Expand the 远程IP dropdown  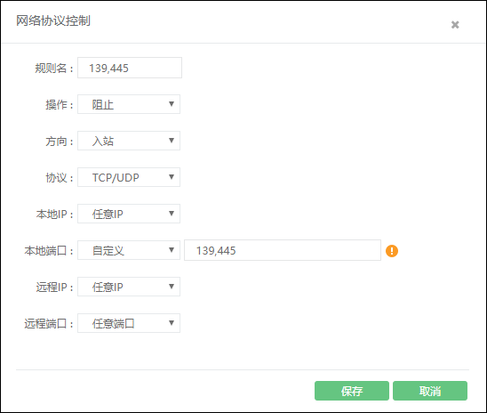[x=129, y=287]
